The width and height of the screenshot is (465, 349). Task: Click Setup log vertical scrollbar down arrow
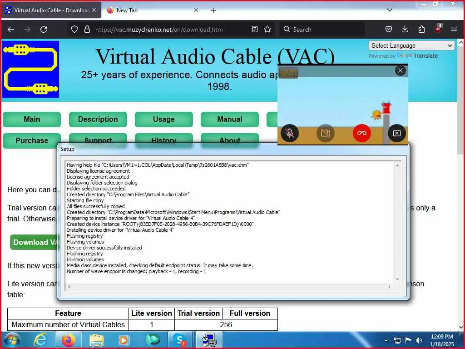(397, 279)
